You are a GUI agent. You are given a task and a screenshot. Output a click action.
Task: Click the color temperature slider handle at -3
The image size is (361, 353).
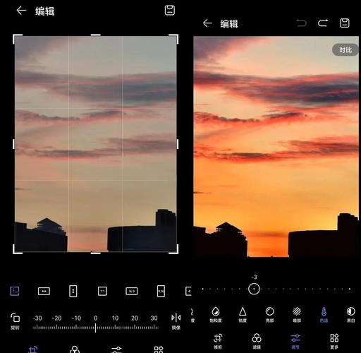pos(254,289)
